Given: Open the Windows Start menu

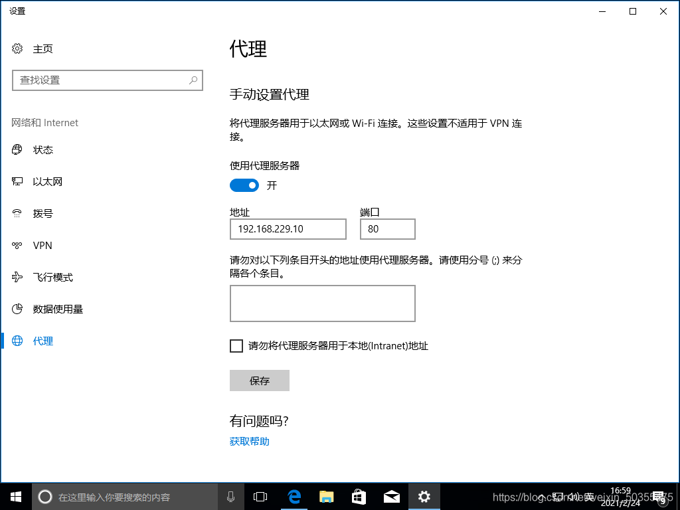Looking at the screenshot, I should coord(16,497).
